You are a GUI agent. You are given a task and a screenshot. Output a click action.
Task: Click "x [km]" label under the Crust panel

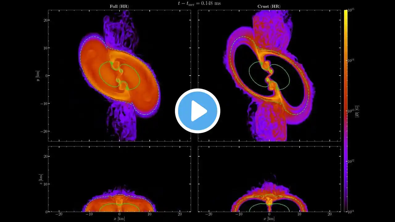(269, 219)
